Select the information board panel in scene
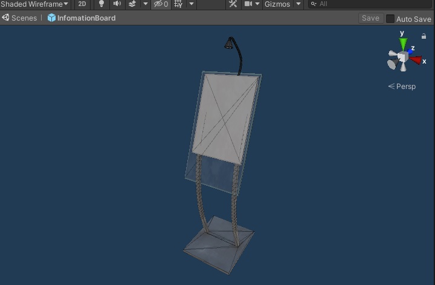Viewport: 435px width, 285px height. pos(225,118)
